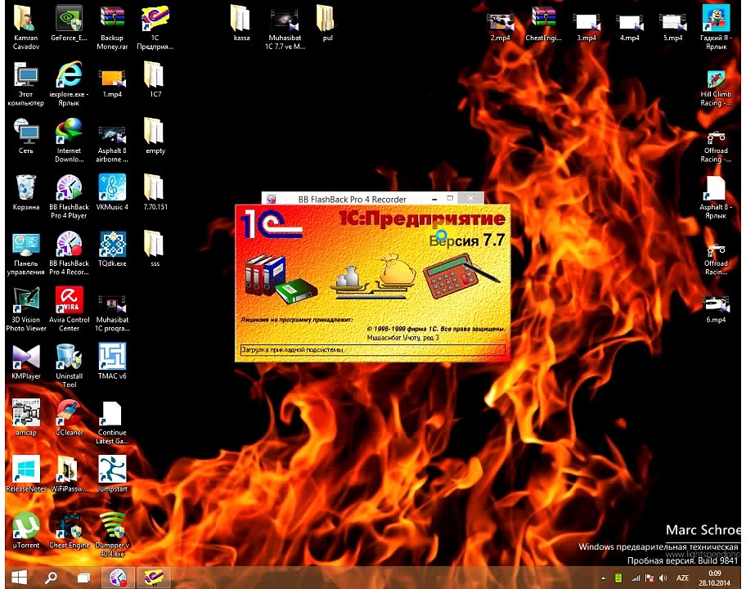746x589 pixels.
Task: Launch KMPlayer shortcut
Action: coord(25,362)
